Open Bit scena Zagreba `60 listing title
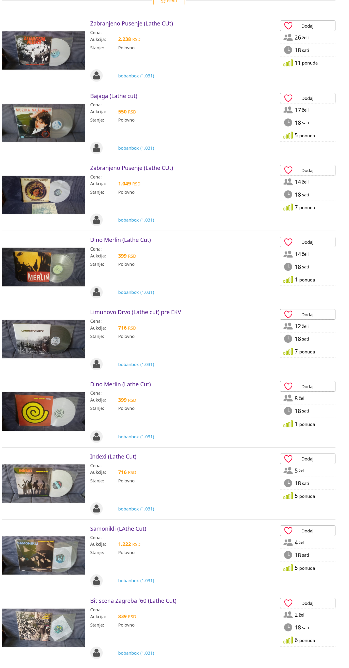The width and height of the screenshot is (349, 668). tap(133, 601)
